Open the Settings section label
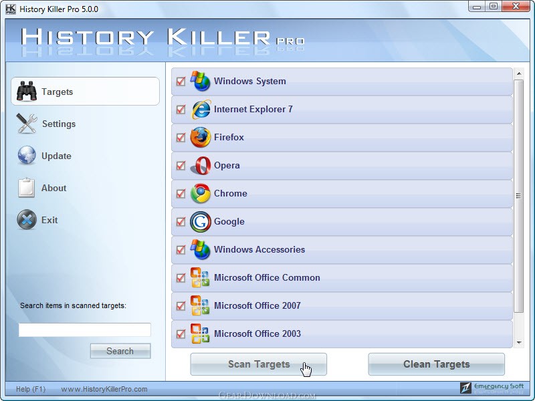 coord(59,124)
